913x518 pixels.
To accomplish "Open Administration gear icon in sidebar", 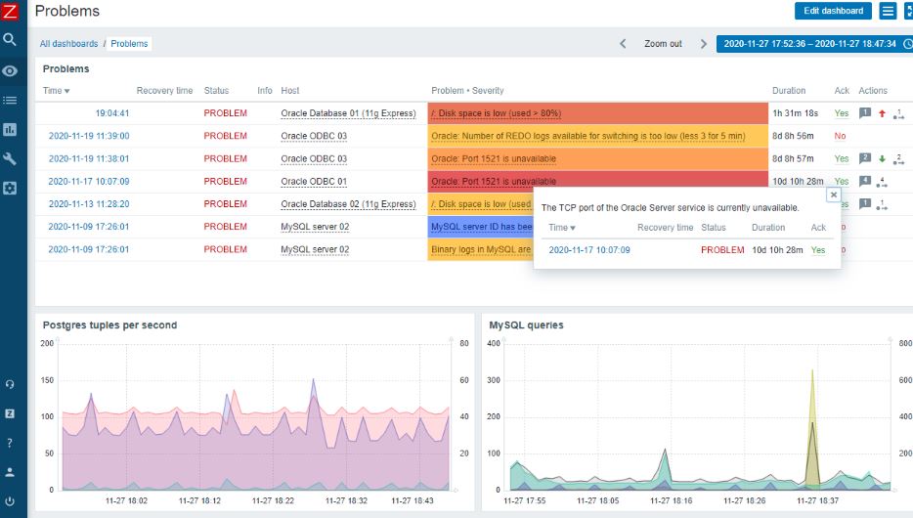I will 10,188.
